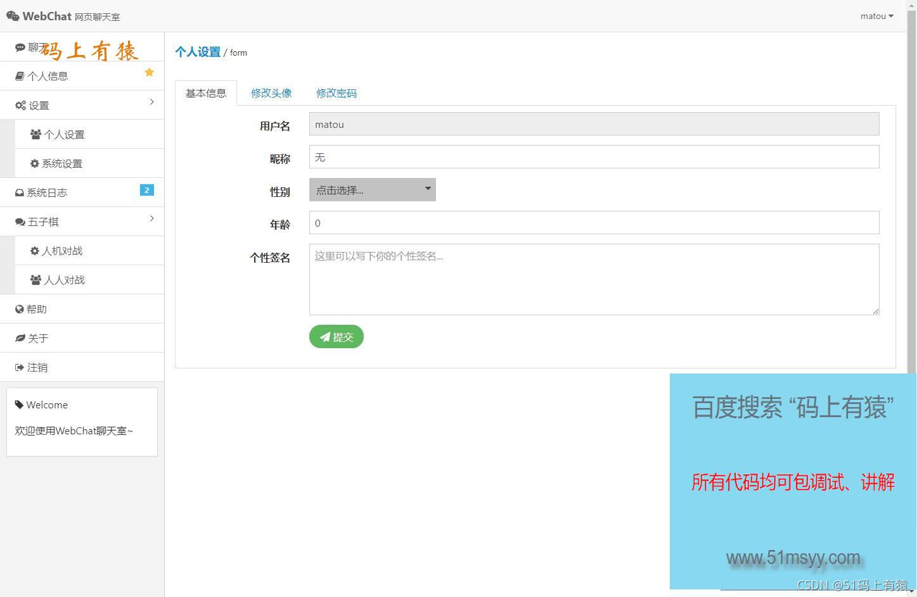Click the users icon beside 人人对战
This screenshot has width=917, height=597.
tap(35, 280)
